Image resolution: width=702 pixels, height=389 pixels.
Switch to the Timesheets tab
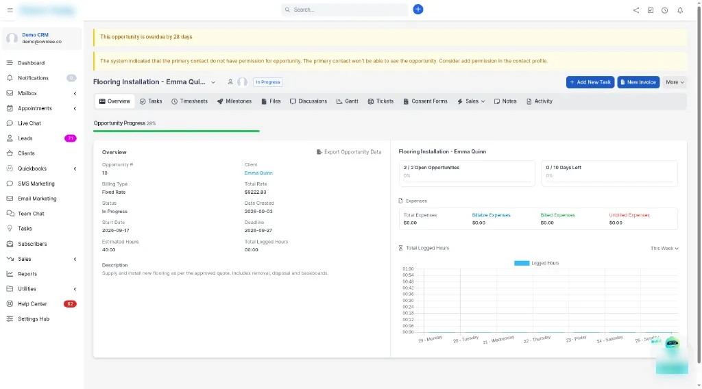click(x=189, y=101)
